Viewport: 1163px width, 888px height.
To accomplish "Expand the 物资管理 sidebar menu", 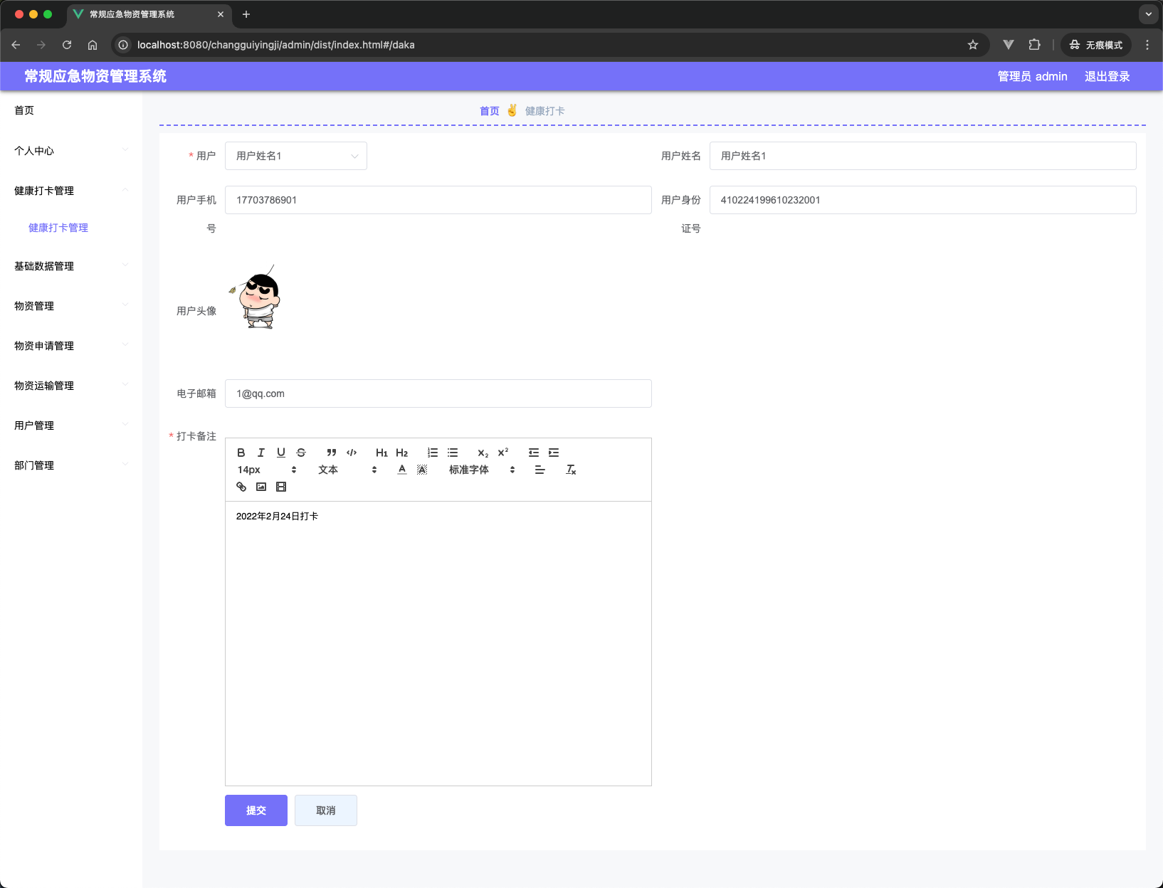I will [71, 306].
